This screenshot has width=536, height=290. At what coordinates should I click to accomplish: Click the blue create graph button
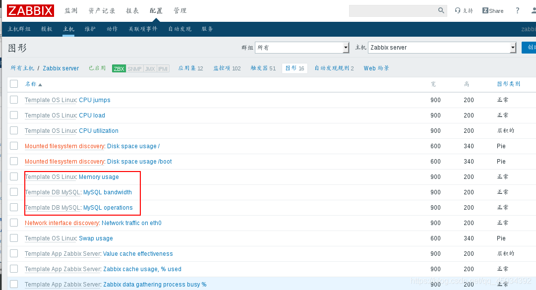pyautogui.click(x=529, y=48)
